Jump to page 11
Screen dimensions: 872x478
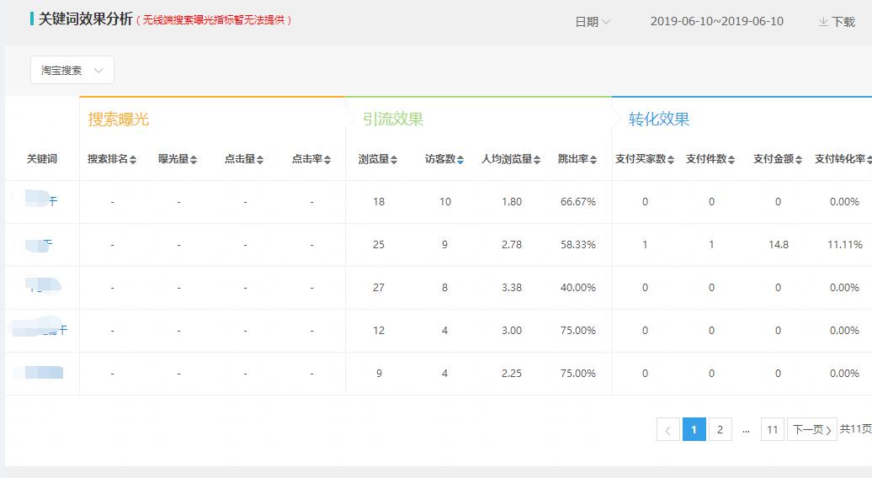pyautogui.click(x=772, y=430)
